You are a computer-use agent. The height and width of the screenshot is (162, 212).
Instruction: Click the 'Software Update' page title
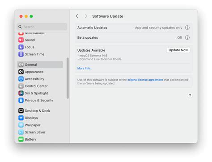[x=108, y=16]
